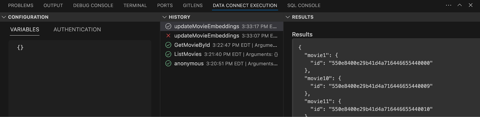Viewport: 480px width, 117px height.
Task: Click the success check icon beside GetMovieById
Action: click(x=168, y=45)
